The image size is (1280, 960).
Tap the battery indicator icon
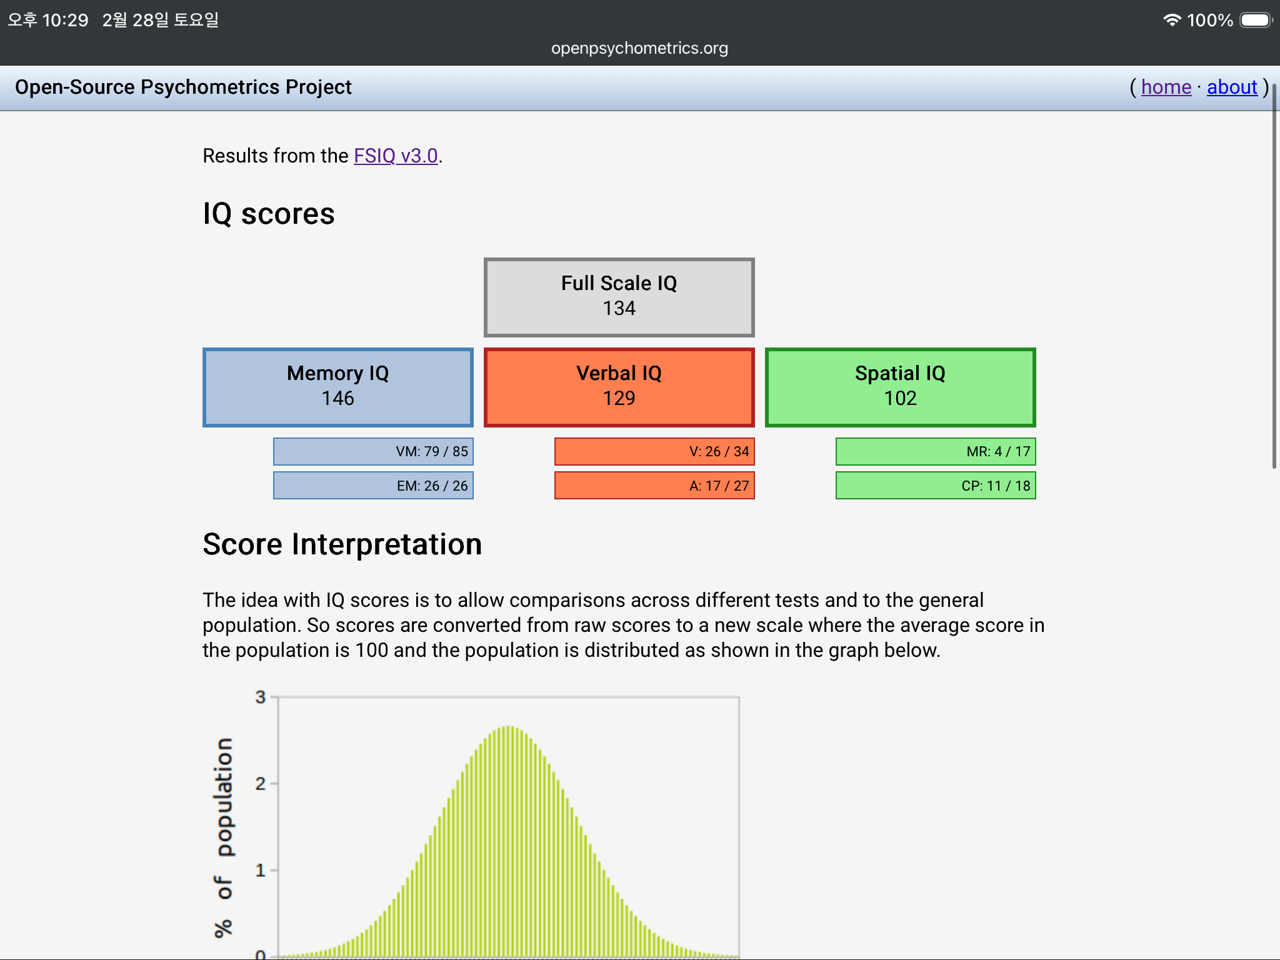[1256, 20]
